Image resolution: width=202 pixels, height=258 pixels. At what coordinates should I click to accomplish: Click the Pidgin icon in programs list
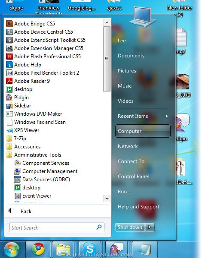pyautogui.click(x=9, y=98)
